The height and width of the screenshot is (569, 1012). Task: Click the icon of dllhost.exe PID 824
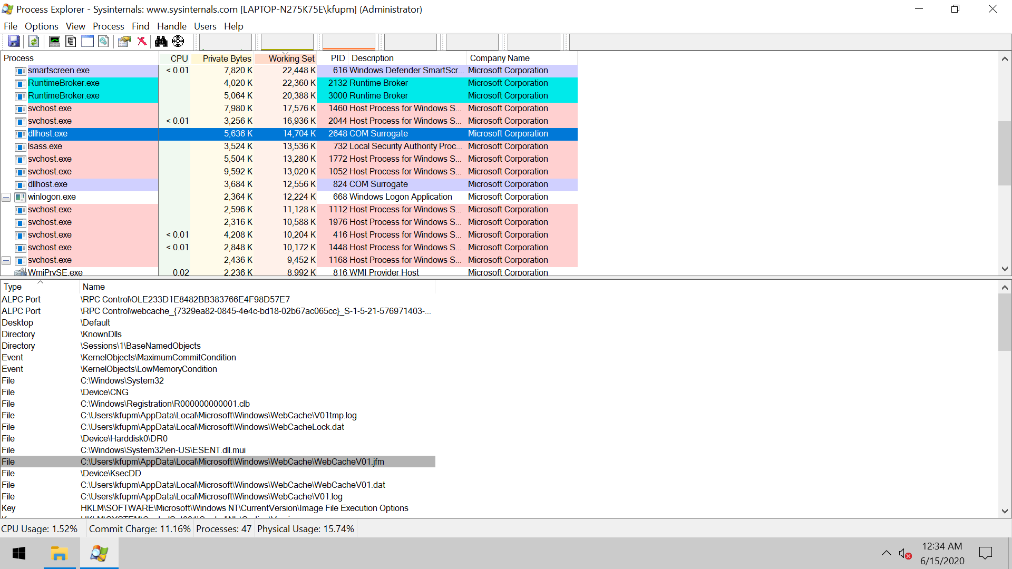click(x=21, y=184)
